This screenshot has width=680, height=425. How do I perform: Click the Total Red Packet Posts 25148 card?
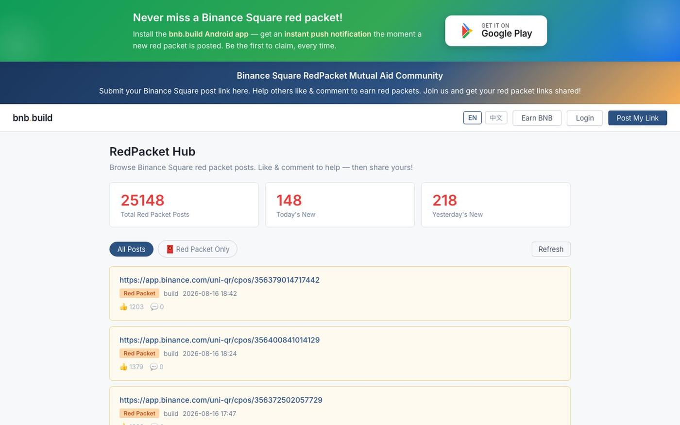pos(184,205)
